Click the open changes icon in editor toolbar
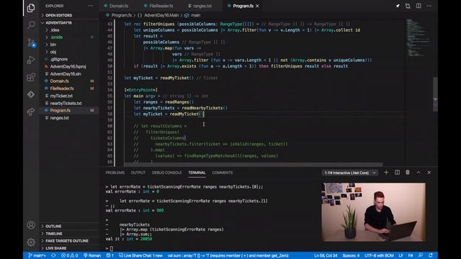The width and height of the screenshot is (461, 259). coord(408,6)
